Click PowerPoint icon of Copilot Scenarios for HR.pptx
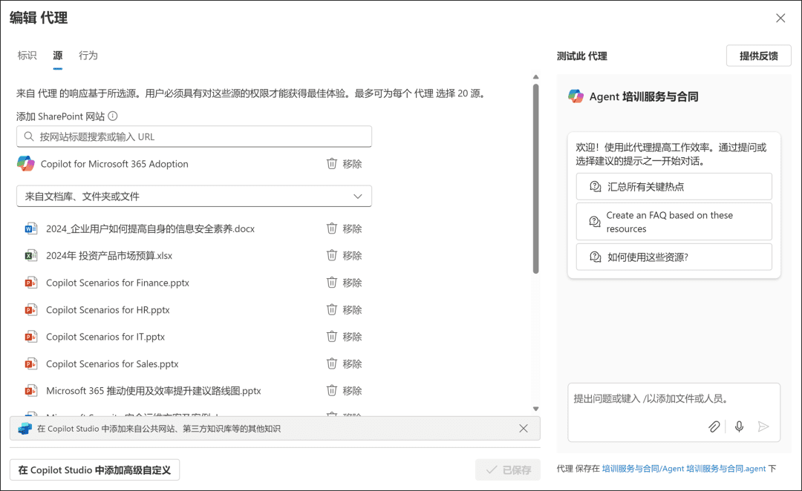 pyautogui.click(x=30, y=309)
